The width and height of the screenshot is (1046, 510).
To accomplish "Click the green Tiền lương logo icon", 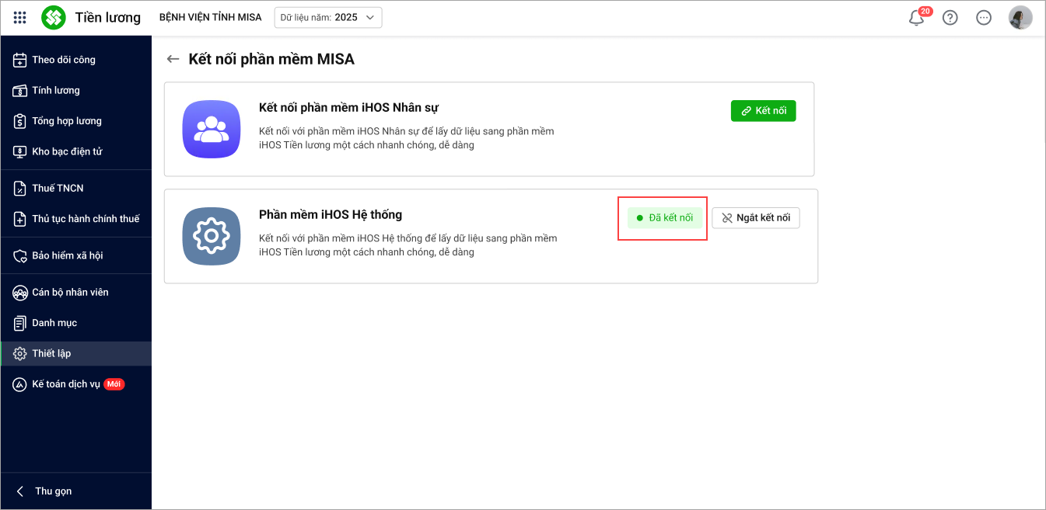I will point(54,17).
